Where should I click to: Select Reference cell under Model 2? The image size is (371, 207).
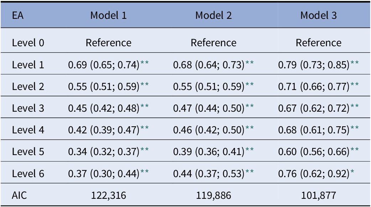pos(213,43)
